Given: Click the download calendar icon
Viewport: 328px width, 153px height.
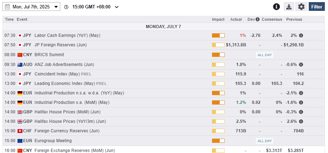Looking at the screenshot, I should (x=288, y=7).
